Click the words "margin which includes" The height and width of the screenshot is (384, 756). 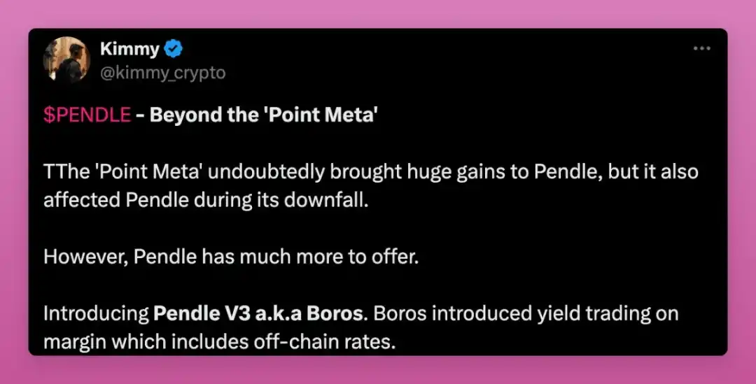(158, 342)
